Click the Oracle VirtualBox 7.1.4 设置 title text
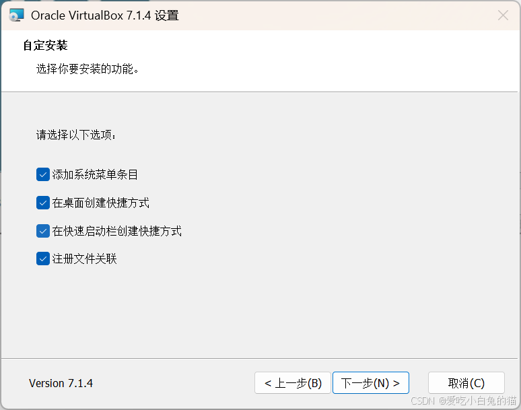This screenshot has height=410, width=521. [x=104, y=15]
